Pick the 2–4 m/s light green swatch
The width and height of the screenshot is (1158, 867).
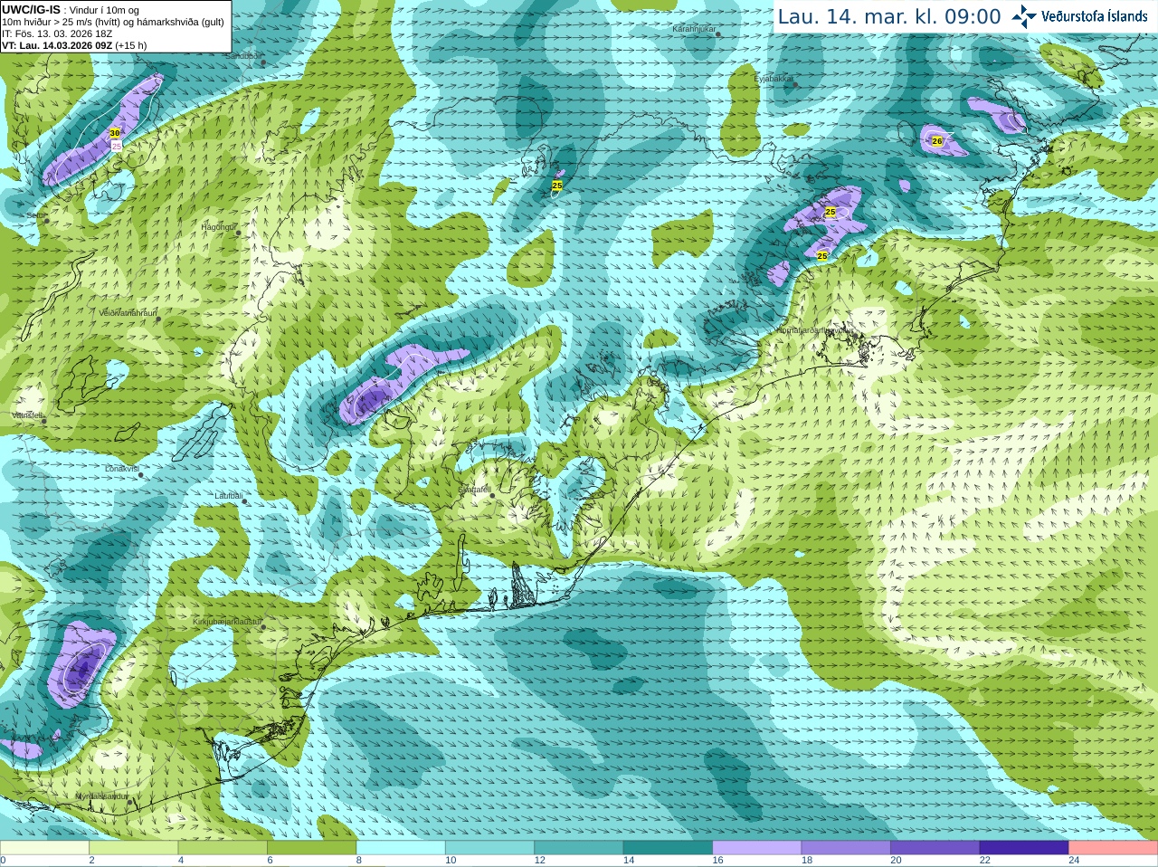[x=133, y=847]
